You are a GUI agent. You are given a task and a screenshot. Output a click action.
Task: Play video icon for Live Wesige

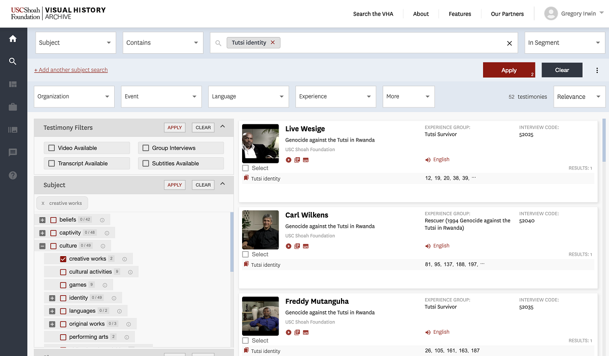[288, 160]
